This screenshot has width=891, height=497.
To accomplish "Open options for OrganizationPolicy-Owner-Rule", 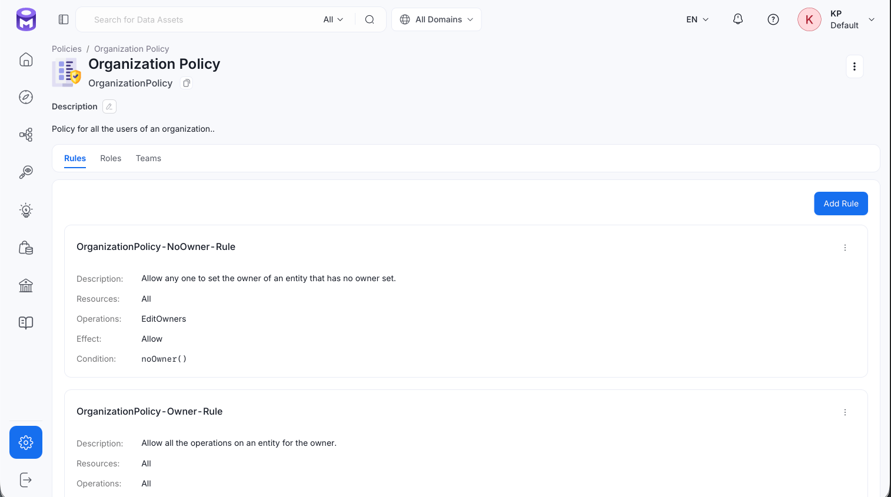I will click(x=845, y=412).
